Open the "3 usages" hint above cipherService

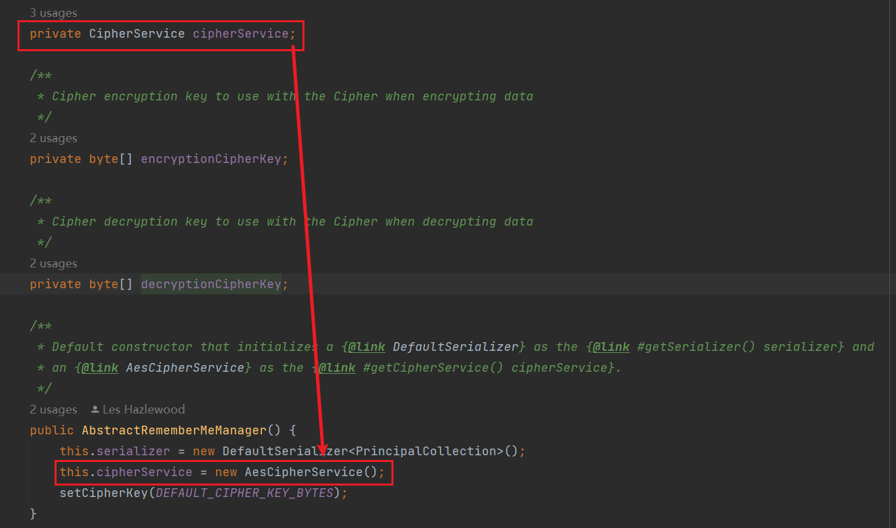53,13
